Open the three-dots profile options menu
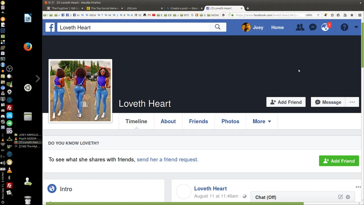 pyautogui.click(x=352, y=102)
